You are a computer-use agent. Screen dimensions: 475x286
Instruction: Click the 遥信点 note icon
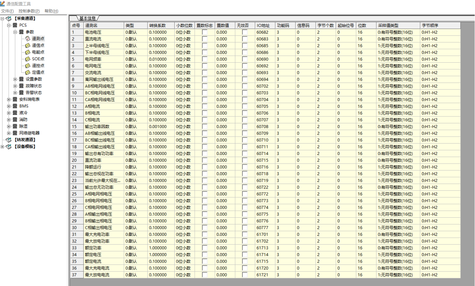point(28,45)
